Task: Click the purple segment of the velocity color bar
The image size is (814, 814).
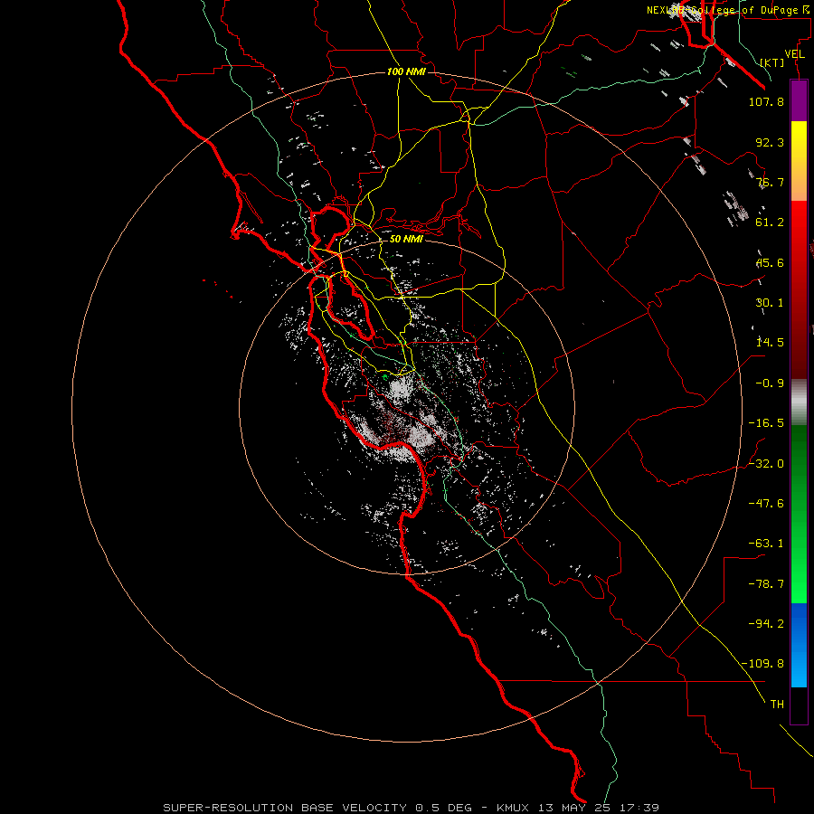Action: (799, 100)
